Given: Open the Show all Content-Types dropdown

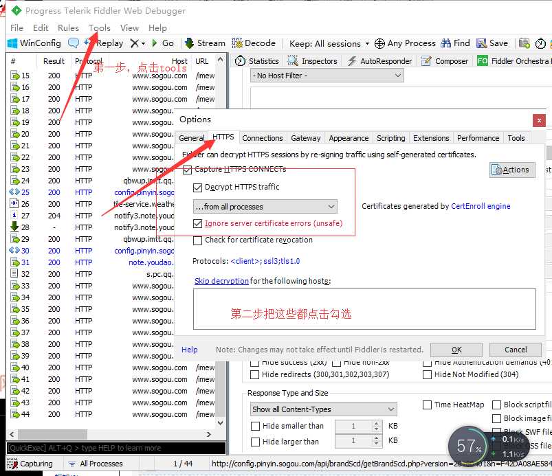Looking at the screenshot, I should (x=324, y=409).
